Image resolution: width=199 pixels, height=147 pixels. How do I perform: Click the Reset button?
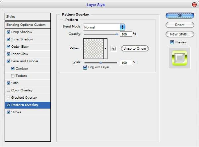click(x=180, y=25)
